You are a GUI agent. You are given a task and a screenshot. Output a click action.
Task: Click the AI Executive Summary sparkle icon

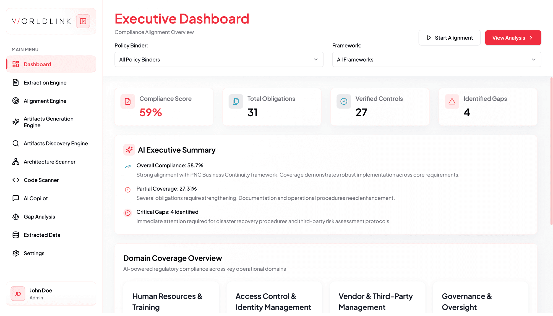pyautogui.click(x=129, y=150)
